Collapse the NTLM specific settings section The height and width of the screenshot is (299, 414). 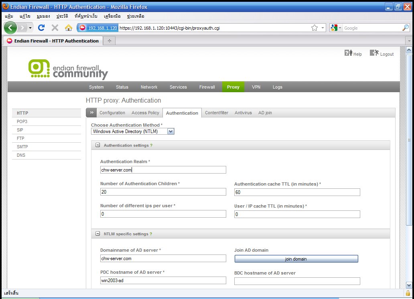pyautogui.click(x=98, y=234)
